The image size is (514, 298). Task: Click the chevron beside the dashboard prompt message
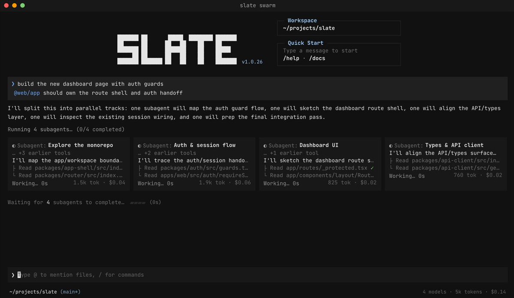coord(13,84)
